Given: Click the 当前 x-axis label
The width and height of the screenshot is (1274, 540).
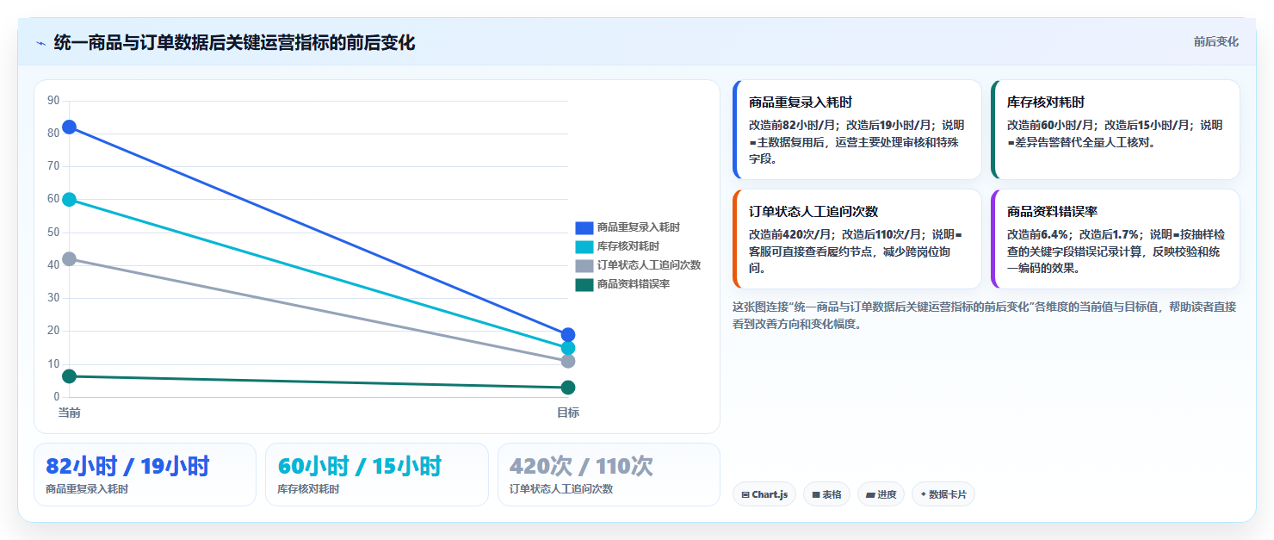Looking at the screenshot, I should tap(69, 413).
